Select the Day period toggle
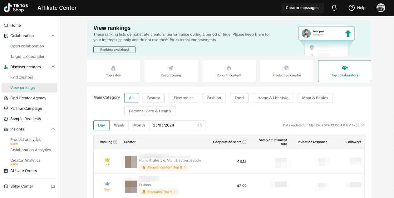This screenshot has width=394, height=198. point(101,125)
